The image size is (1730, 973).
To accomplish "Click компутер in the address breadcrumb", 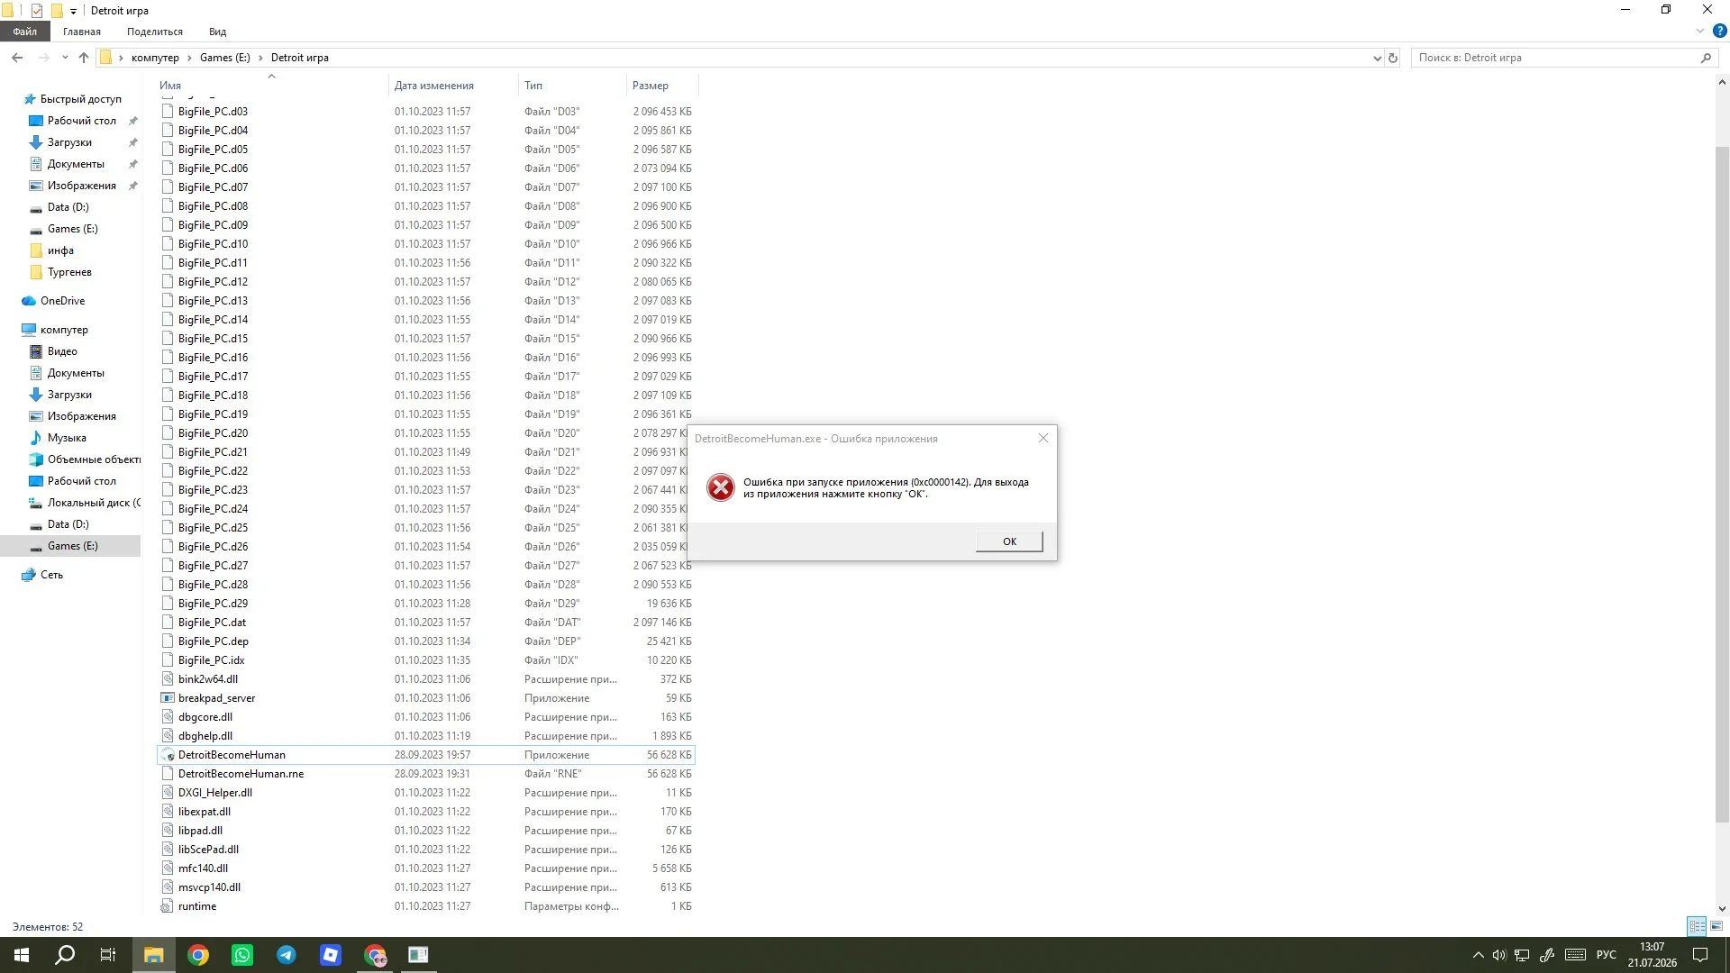I will coord(155,58).
